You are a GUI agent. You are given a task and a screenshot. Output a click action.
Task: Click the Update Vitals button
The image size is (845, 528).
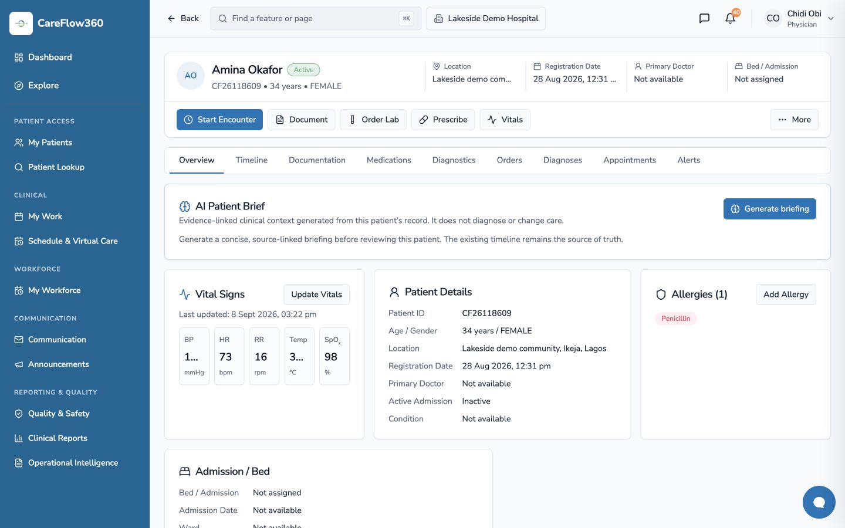316,295
